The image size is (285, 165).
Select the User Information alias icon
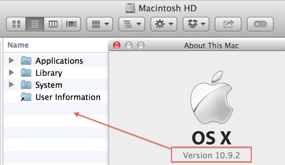point(26,97)
